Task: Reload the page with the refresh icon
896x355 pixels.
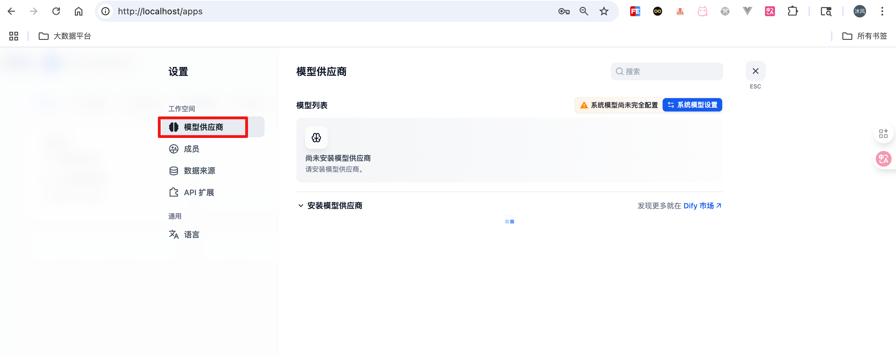Action: coord(56,11)
